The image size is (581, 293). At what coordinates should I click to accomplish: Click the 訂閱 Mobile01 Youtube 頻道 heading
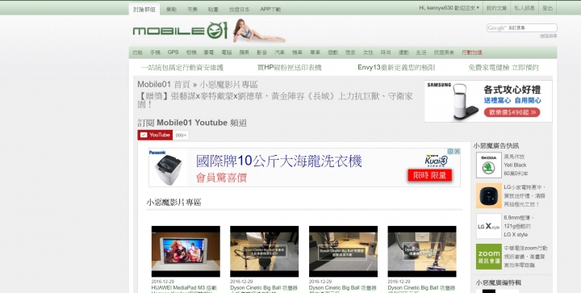pos(192,123)
